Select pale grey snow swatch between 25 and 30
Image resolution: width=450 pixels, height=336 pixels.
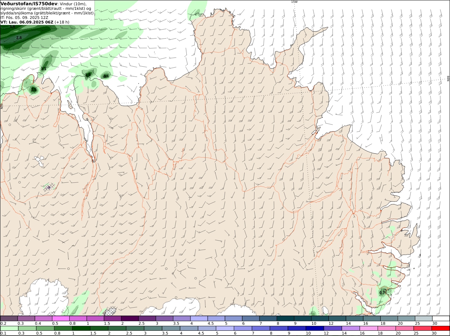click(x=424, y=318)
